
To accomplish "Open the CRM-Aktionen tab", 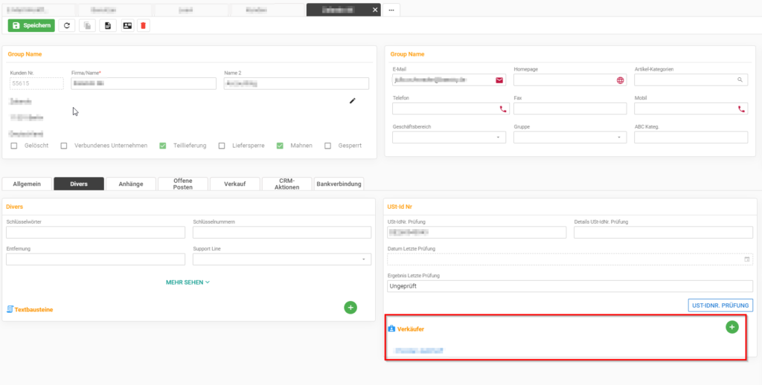I will coord(286,184).
